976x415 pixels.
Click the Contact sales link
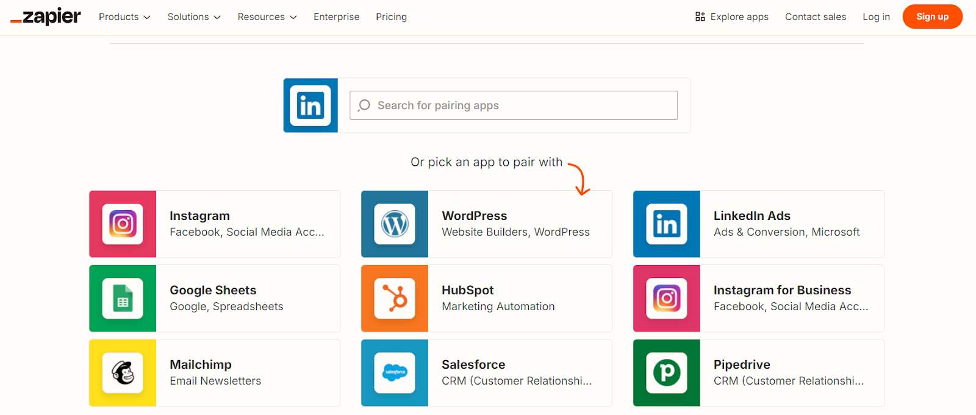816,17
